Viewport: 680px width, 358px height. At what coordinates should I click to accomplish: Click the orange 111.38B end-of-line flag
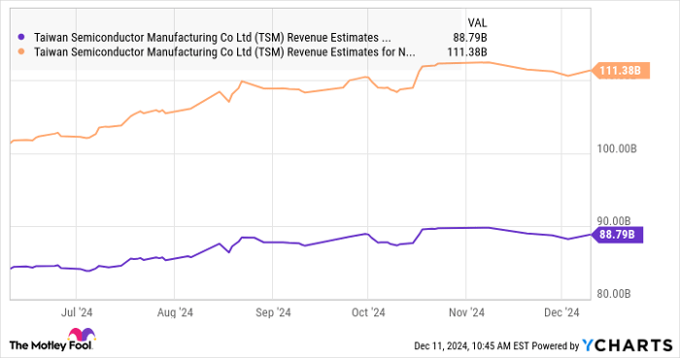tap(621, 70)
